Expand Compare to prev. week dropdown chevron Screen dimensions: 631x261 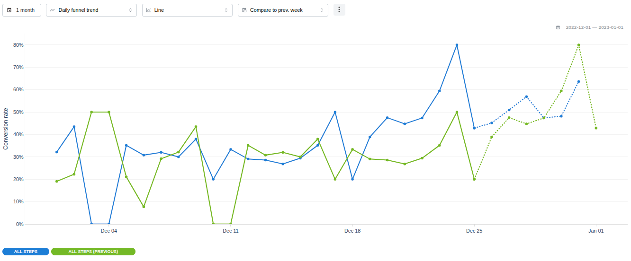point(322,10)
